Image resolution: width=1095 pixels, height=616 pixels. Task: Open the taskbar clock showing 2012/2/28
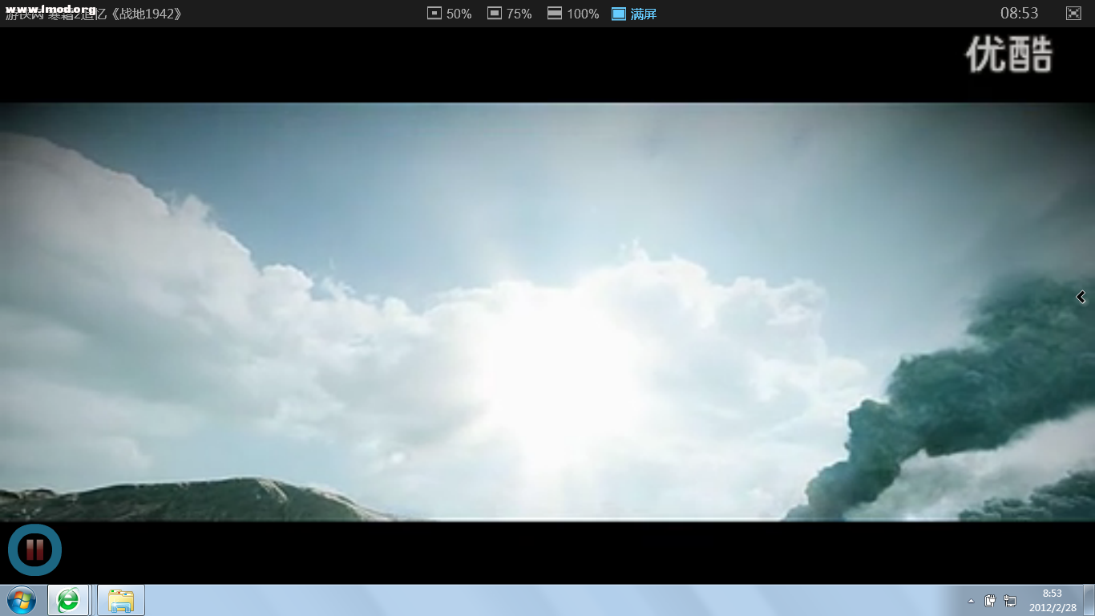pos(1053,600)
